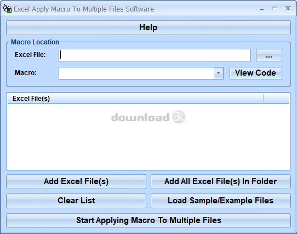Click the window title bar text

(x=84, y=9)
